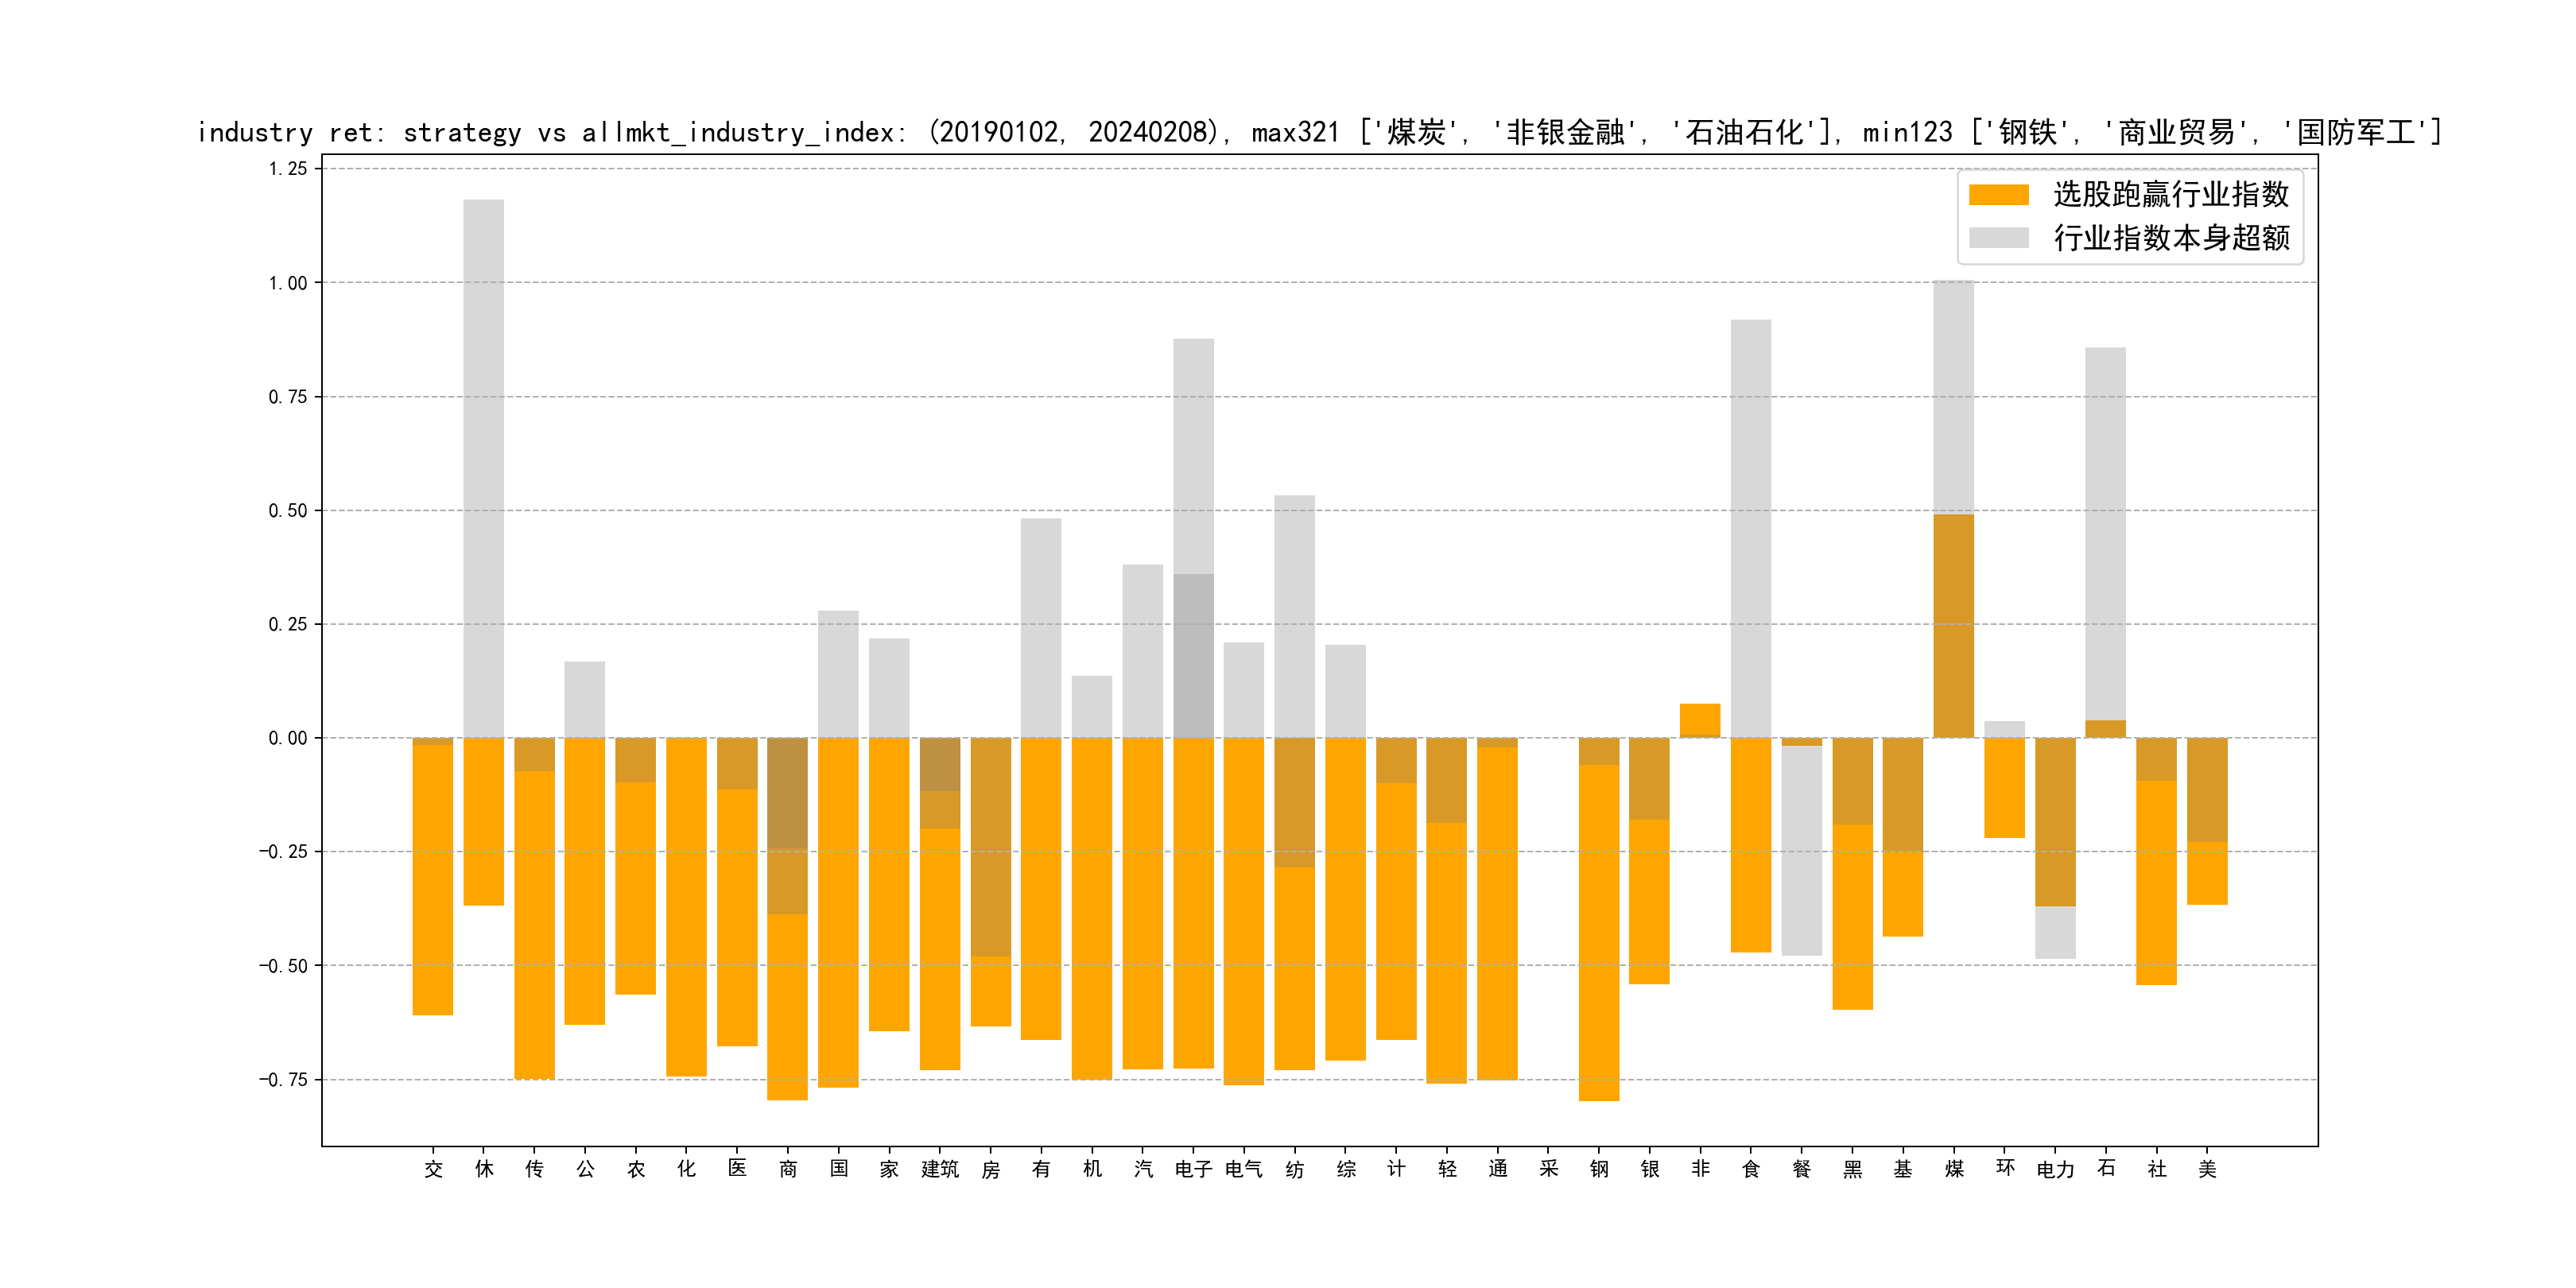Image resolution: width=2576 pixels, height=1288 pixels.
Task: Click the -0.75 y-axis tick label
Action: [x=283, y=1080]
